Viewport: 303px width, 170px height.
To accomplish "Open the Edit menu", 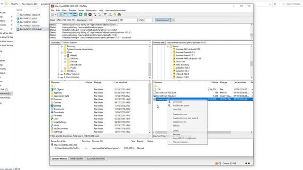I will 58,10.
